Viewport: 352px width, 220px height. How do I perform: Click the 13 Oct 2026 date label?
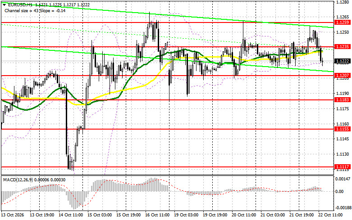pyautogui.click(x=12, y=215)
